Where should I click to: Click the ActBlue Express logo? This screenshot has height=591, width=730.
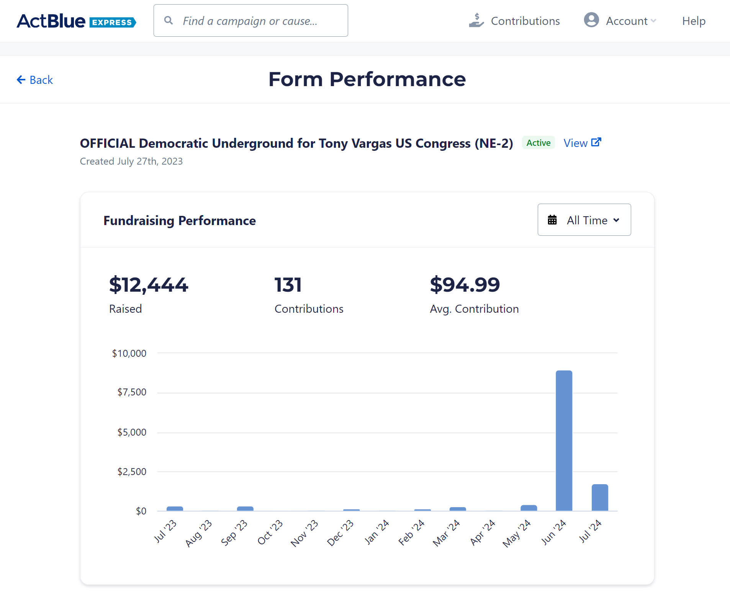pos(76,21)
